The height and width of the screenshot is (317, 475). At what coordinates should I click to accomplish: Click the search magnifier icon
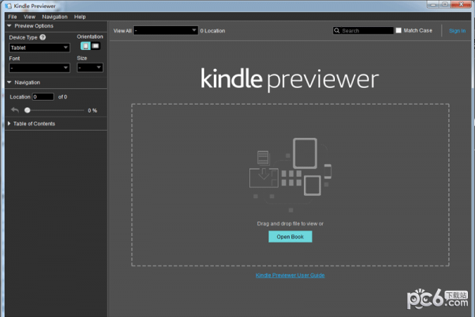336,30
